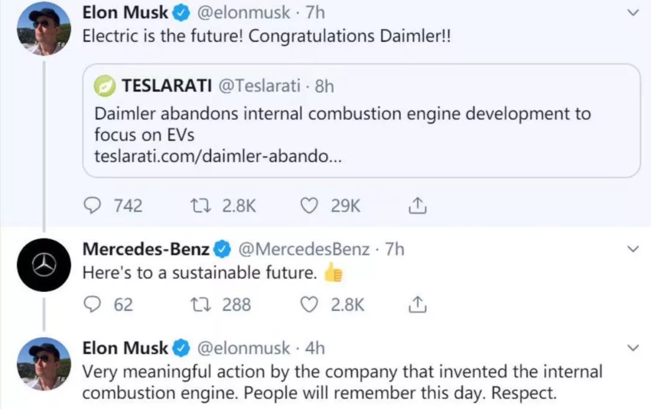Retweet the Mercedes-Benz sustainable future tweet

(198, 305)
